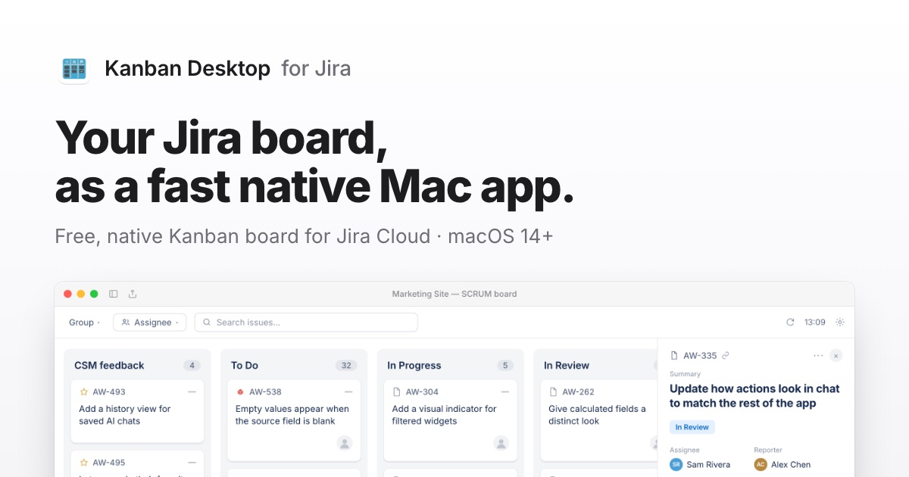Click the assignee name Sam Rivera
The height and width of the screenshot is (477, 909).
coord(708,465)
